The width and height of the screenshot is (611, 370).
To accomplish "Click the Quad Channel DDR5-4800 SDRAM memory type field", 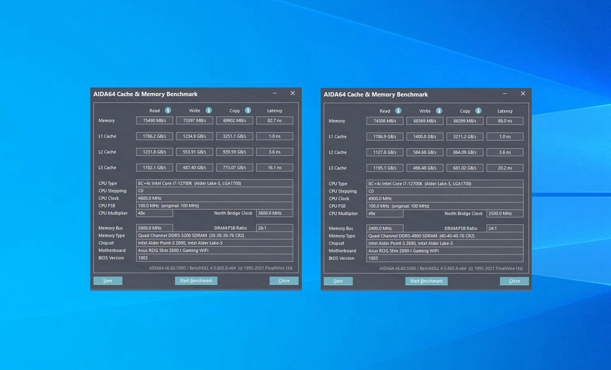I will pos(445,236).
